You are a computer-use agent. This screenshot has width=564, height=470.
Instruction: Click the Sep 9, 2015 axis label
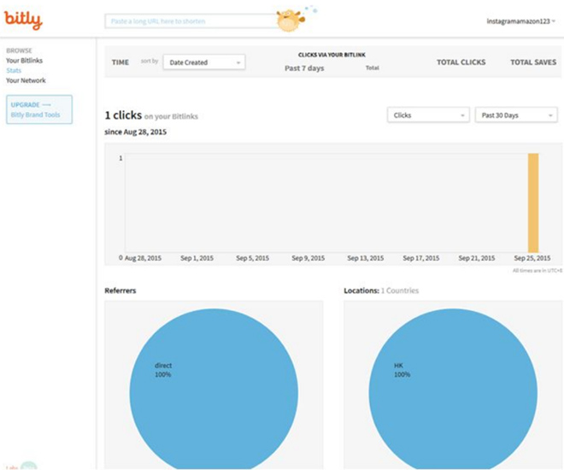308,258
